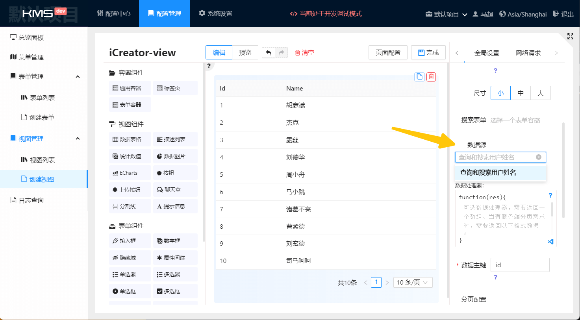Viewport: 580px width, 320px height.
Task: Open the 默认项目 project dropdown
Action: (x=446, y=14)
